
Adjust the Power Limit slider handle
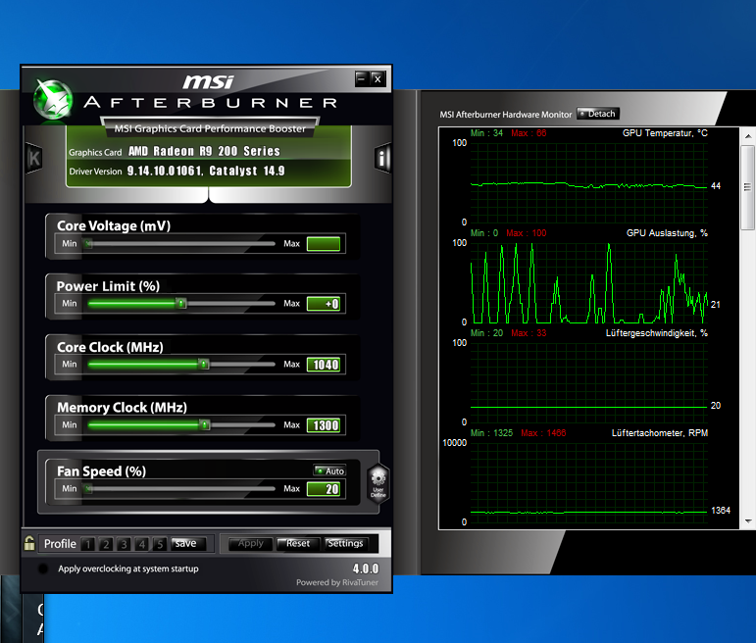180,304
